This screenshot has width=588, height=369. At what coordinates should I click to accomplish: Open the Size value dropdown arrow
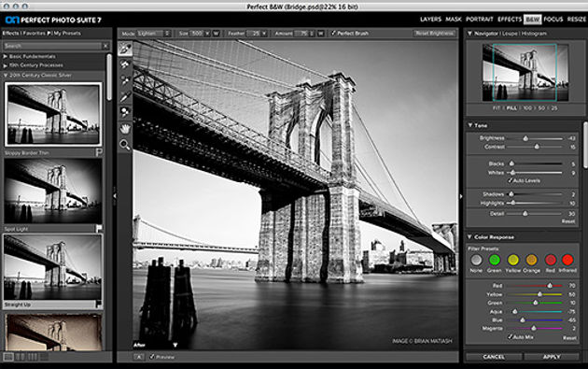207,34
